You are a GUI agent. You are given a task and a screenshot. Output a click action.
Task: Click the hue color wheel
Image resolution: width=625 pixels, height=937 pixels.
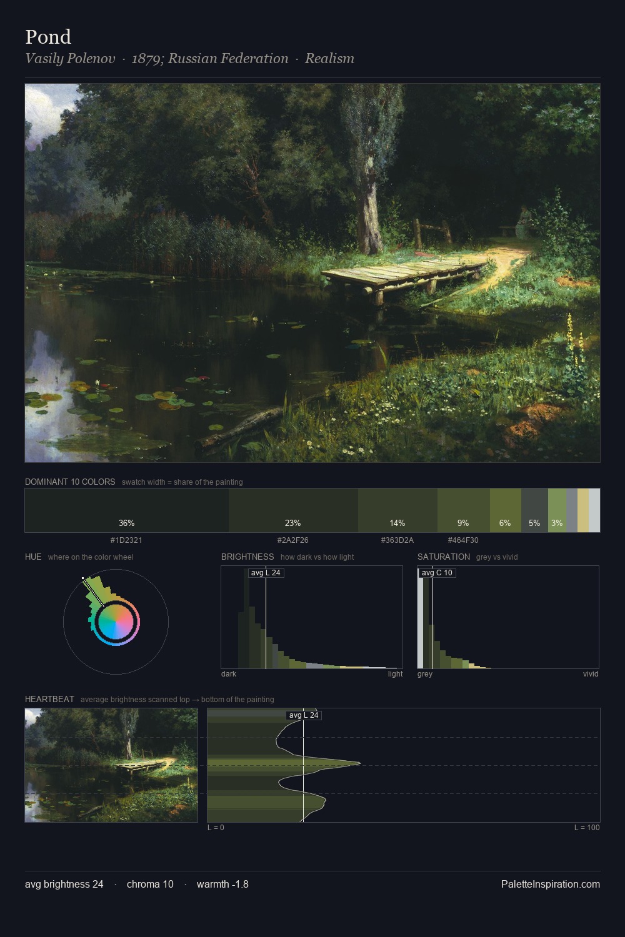(x=116, y=622)
